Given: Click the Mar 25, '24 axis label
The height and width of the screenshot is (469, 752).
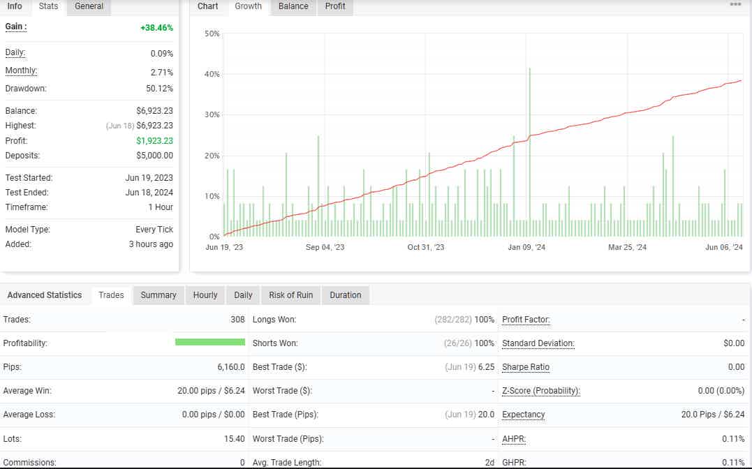Looking at the screenshot, I should tap(627, 248).
